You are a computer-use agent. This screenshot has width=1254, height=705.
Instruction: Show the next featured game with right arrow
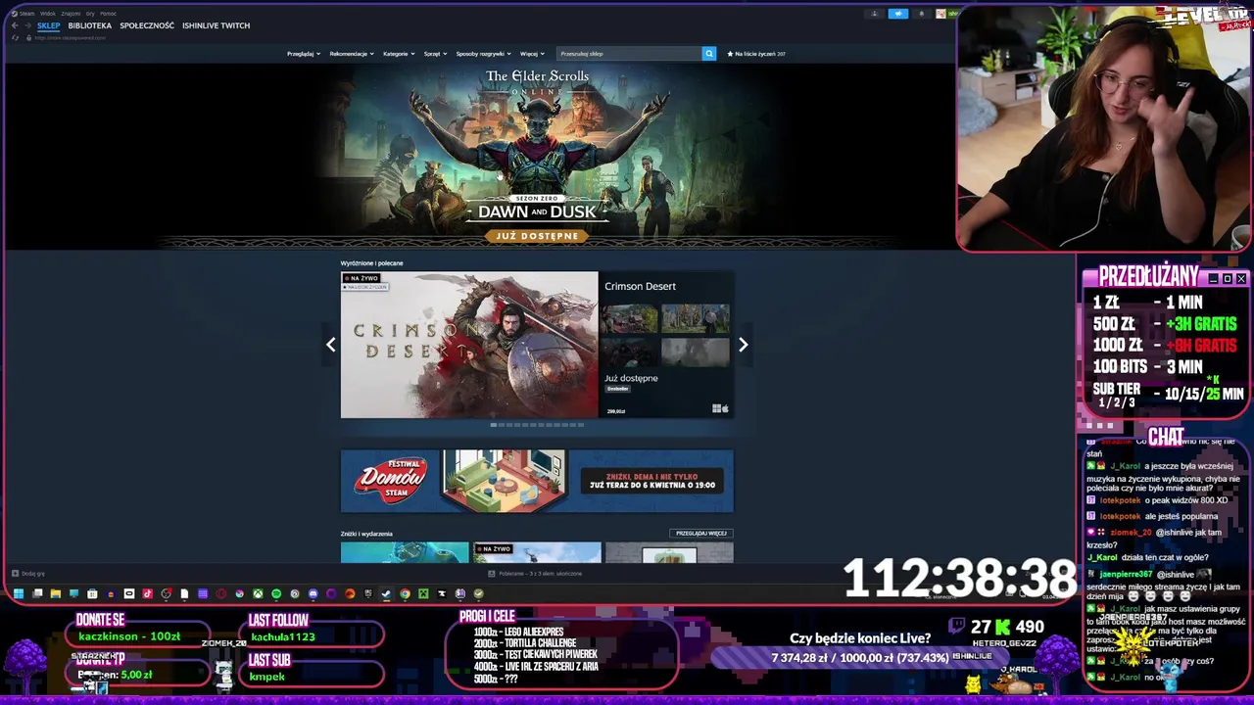click(x=743, y=345)
